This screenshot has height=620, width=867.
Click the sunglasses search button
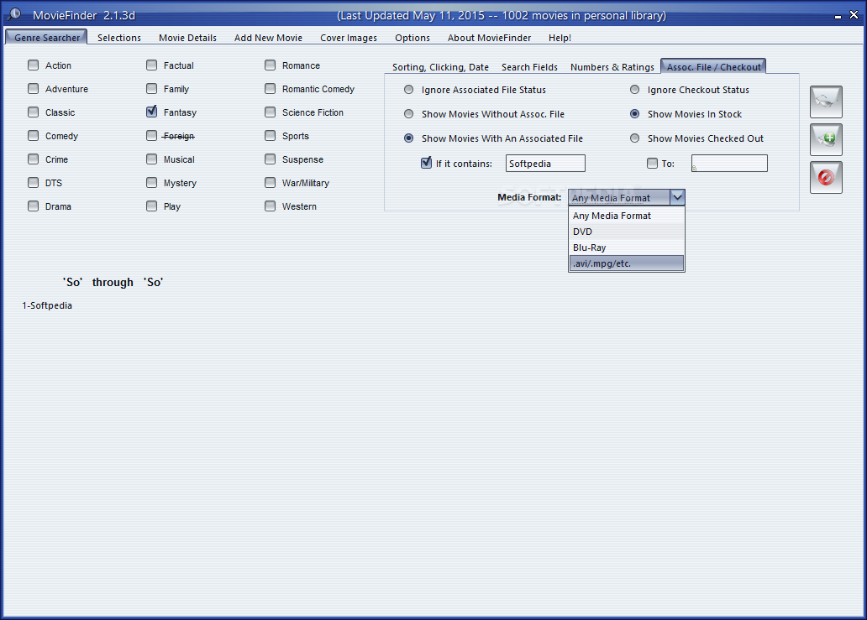pyautogui.click(x=826, y=102)
